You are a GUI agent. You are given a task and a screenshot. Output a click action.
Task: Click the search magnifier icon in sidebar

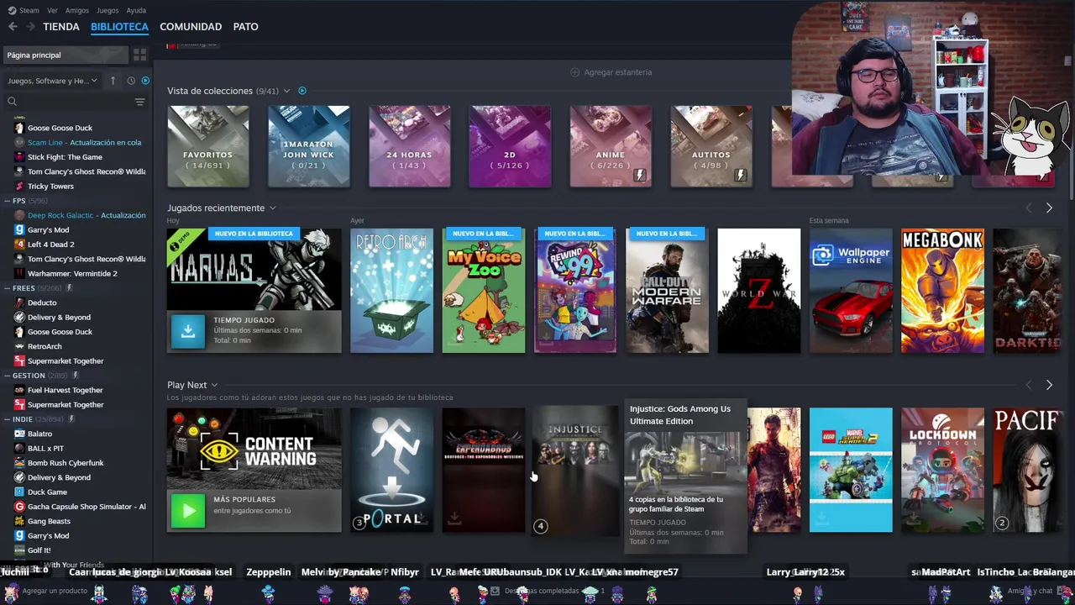12,102
